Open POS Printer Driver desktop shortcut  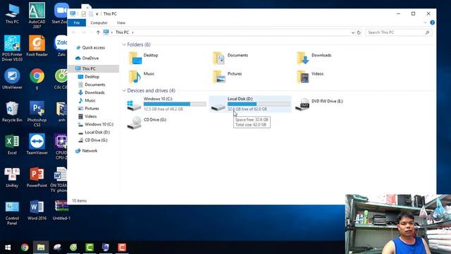[x=12, y=49]
